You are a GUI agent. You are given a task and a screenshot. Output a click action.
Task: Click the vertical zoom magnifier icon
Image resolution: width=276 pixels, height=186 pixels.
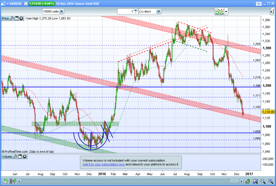(255, 181)
